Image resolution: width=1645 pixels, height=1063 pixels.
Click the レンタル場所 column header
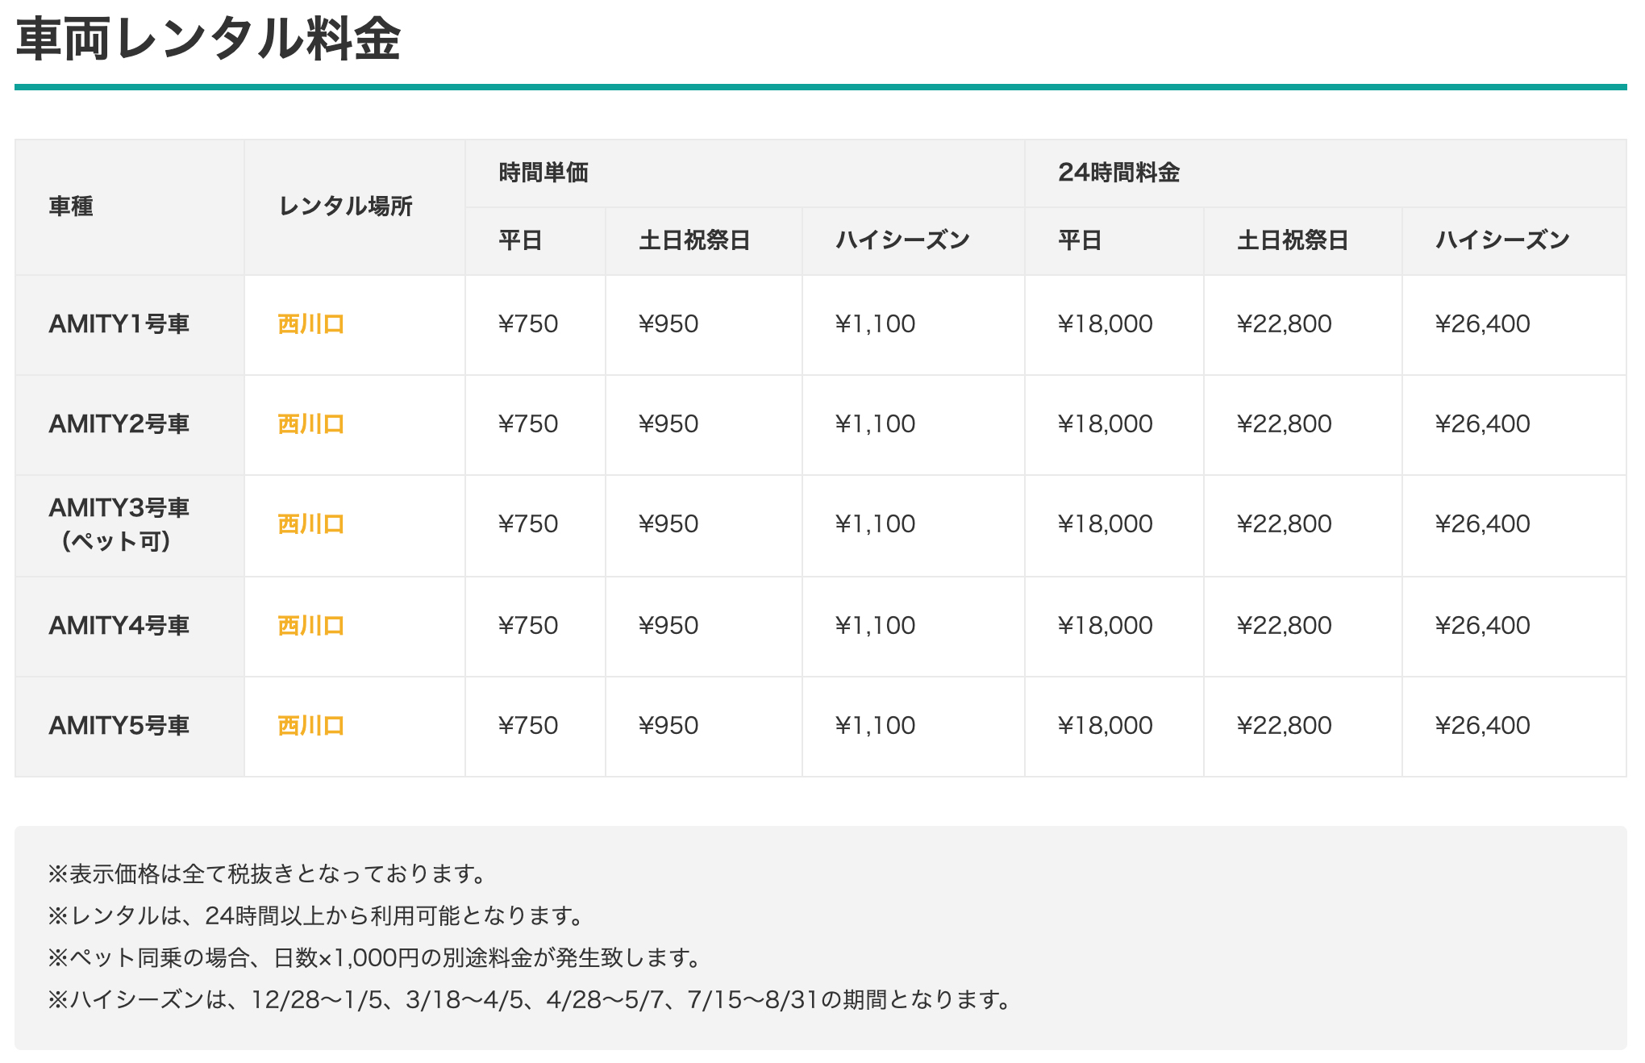pyautogui.click(x=345, y=206)
